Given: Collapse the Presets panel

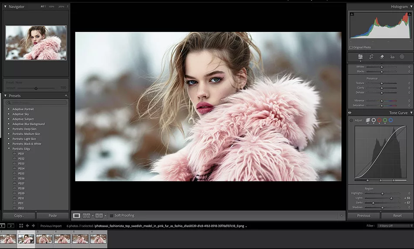Looking at the screenshot, I should point(5,96).
